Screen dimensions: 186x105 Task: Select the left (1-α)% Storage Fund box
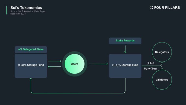pyautogui.click(x=31, y=66)
